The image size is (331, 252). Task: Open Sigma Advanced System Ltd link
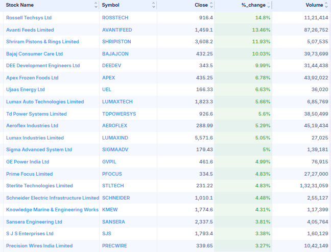click(39, 150)
